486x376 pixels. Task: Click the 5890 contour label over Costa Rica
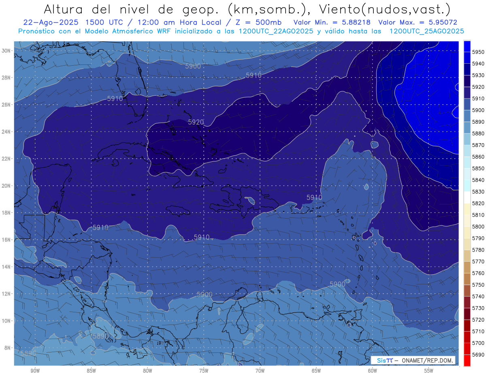[x=100, y=336]
